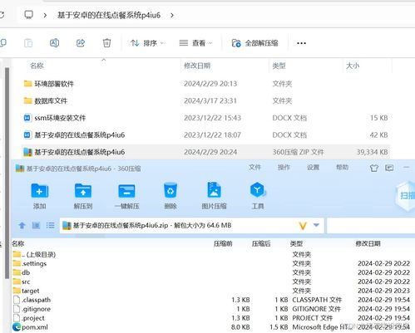This screenshot has width=415, height=333.
Task: Click the Explorer toolbar share icon
Action: click(81, 43)
